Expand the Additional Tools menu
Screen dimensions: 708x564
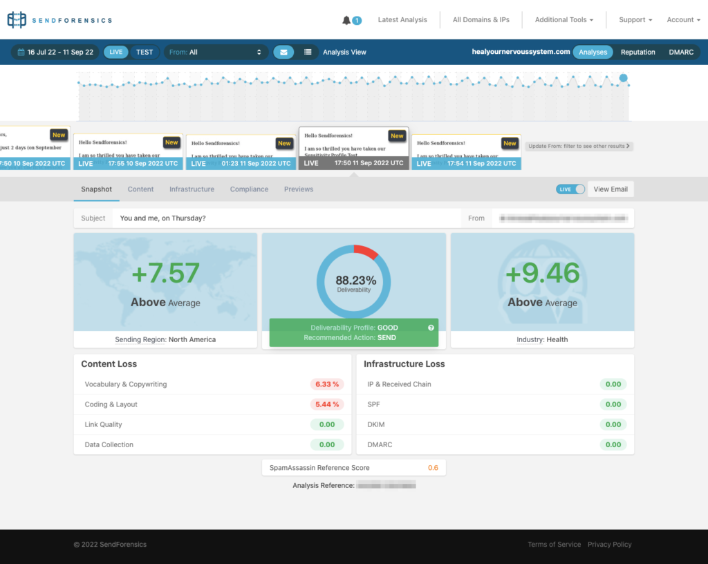(564, 20)
